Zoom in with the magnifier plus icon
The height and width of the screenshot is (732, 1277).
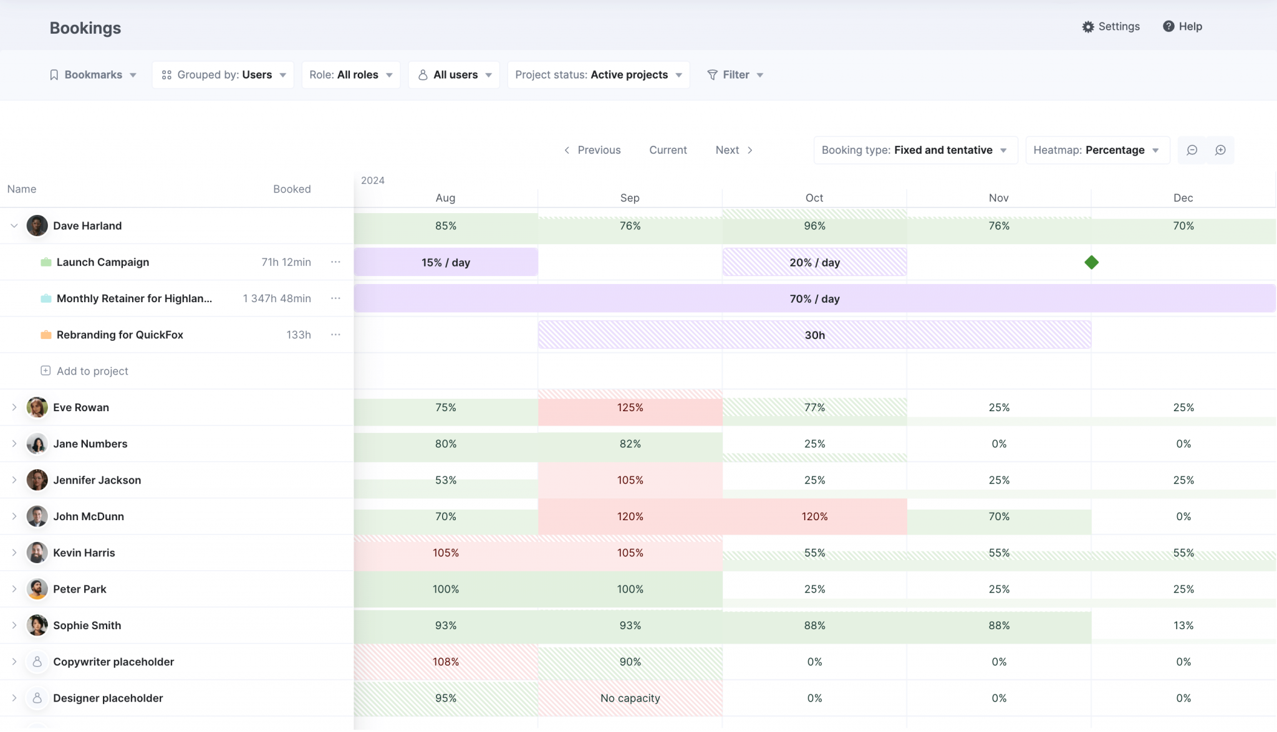[x=1220, y=150]
